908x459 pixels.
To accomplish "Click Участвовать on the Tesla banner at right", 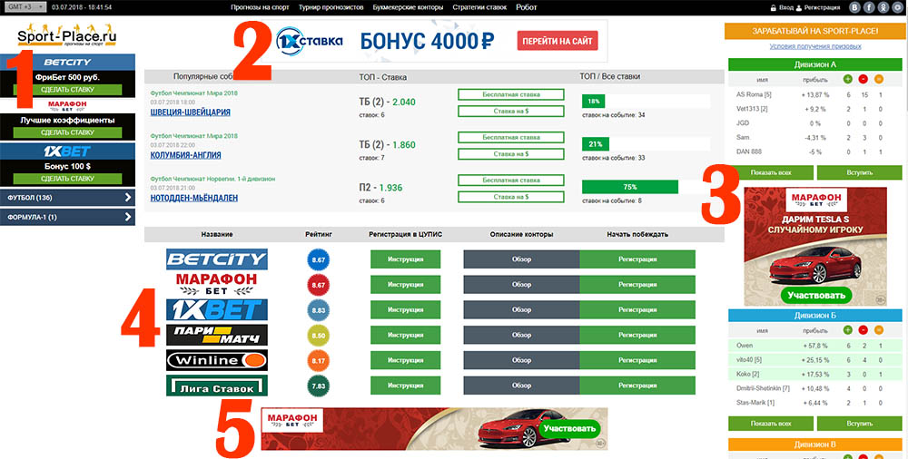I will [x=815, y=295].
